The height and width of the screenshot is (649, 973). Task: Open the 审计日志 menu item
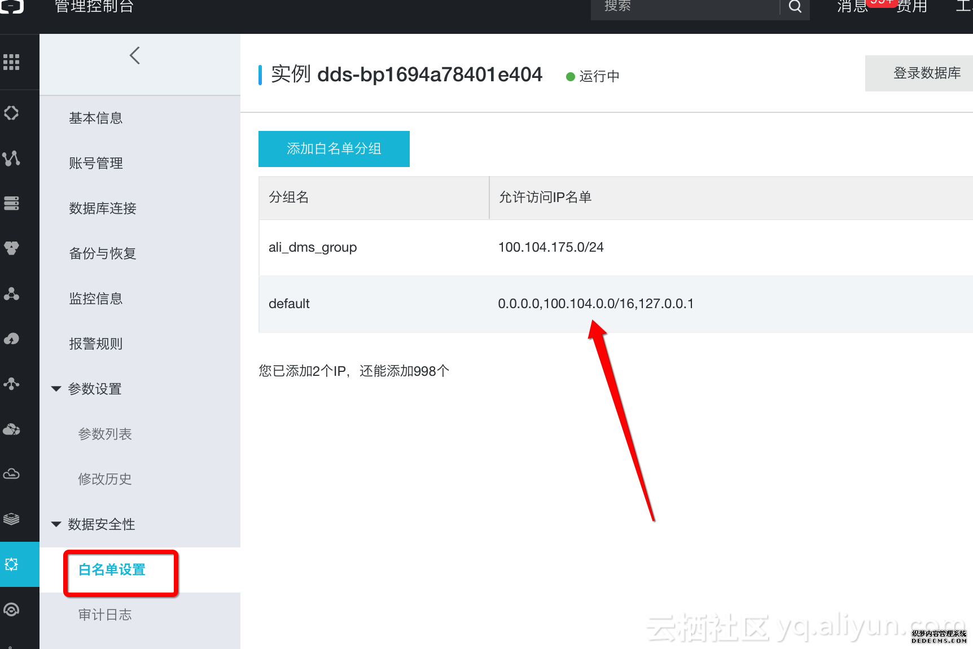tap(105, 615)
